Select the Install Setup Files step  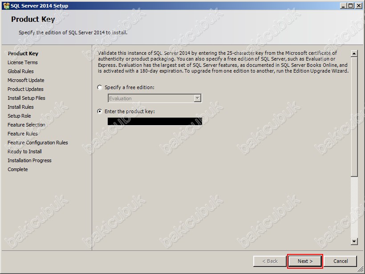(x=26, y=98)
